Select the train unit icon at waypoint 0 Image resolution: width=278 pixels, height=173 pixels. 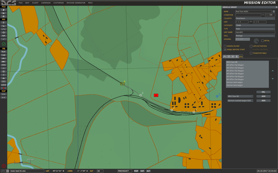(122, 84)
